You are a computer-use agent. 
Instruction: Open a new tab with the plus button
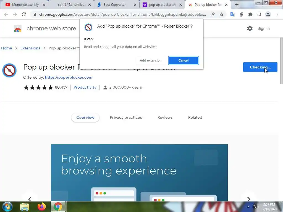237,5
